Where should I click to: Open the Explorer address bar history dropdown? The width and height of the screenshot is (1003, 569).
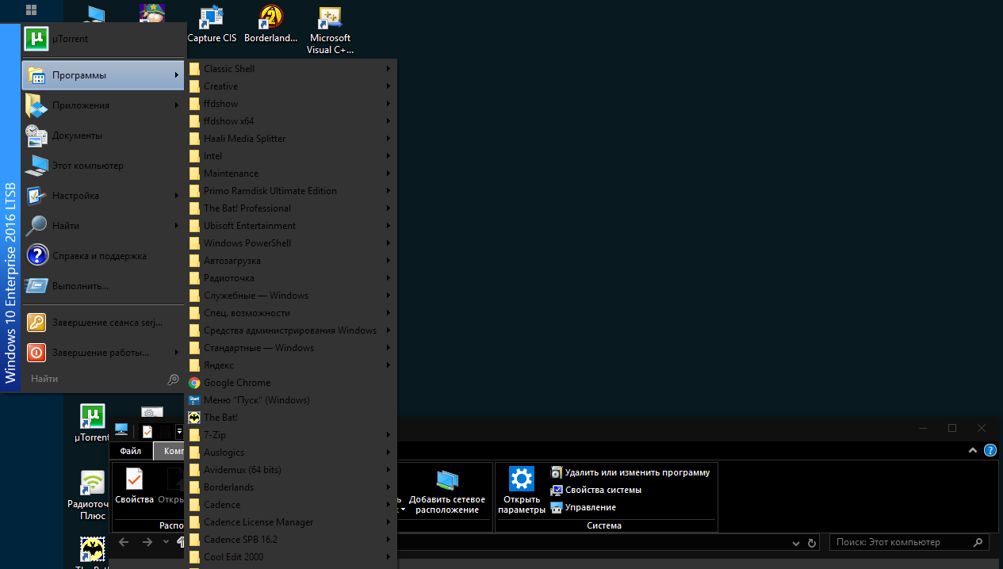point(796,543)
